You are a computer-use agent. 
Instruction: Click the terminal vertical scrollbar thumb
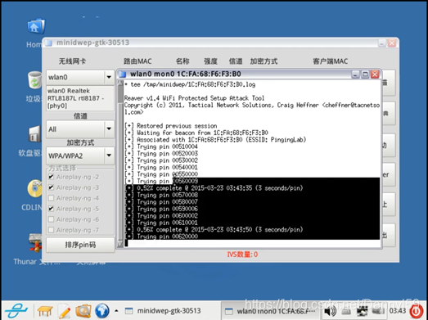[x=120, y=95]
